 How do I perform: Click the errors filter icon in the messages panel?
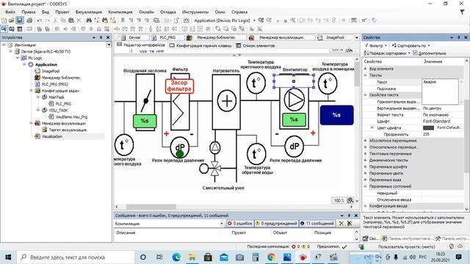tap(230, 223)
